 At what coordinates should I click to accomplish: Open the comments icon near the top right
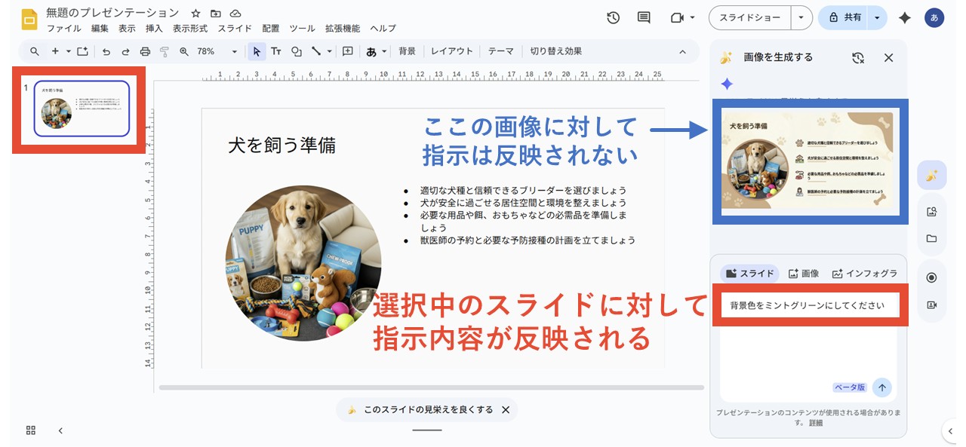coord(642,17)
